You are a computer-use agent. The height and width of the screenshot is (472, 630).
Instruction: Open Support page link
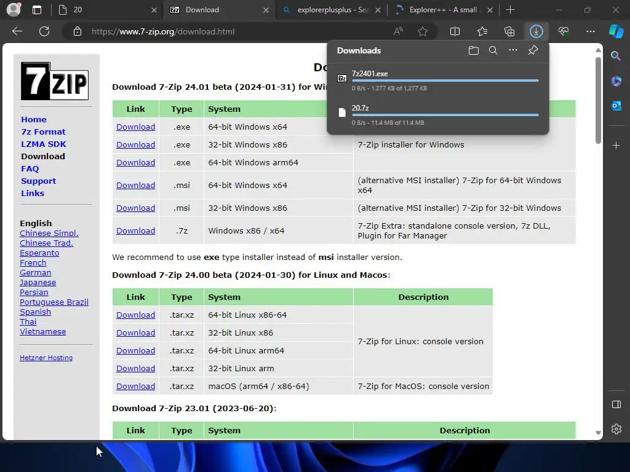point(38,181)
